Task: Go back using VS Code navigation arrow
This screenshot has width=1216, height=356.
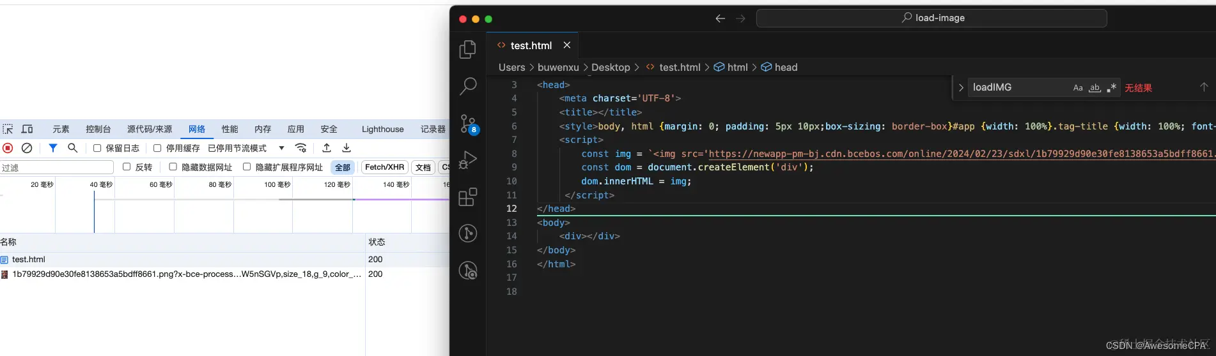Action: point(721,19)
